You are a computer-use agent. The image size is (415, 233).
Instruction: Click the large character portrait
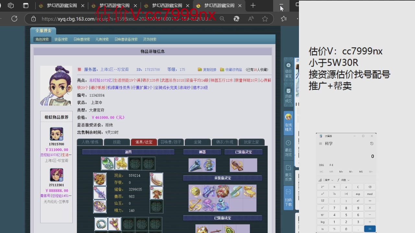[56, 86]
